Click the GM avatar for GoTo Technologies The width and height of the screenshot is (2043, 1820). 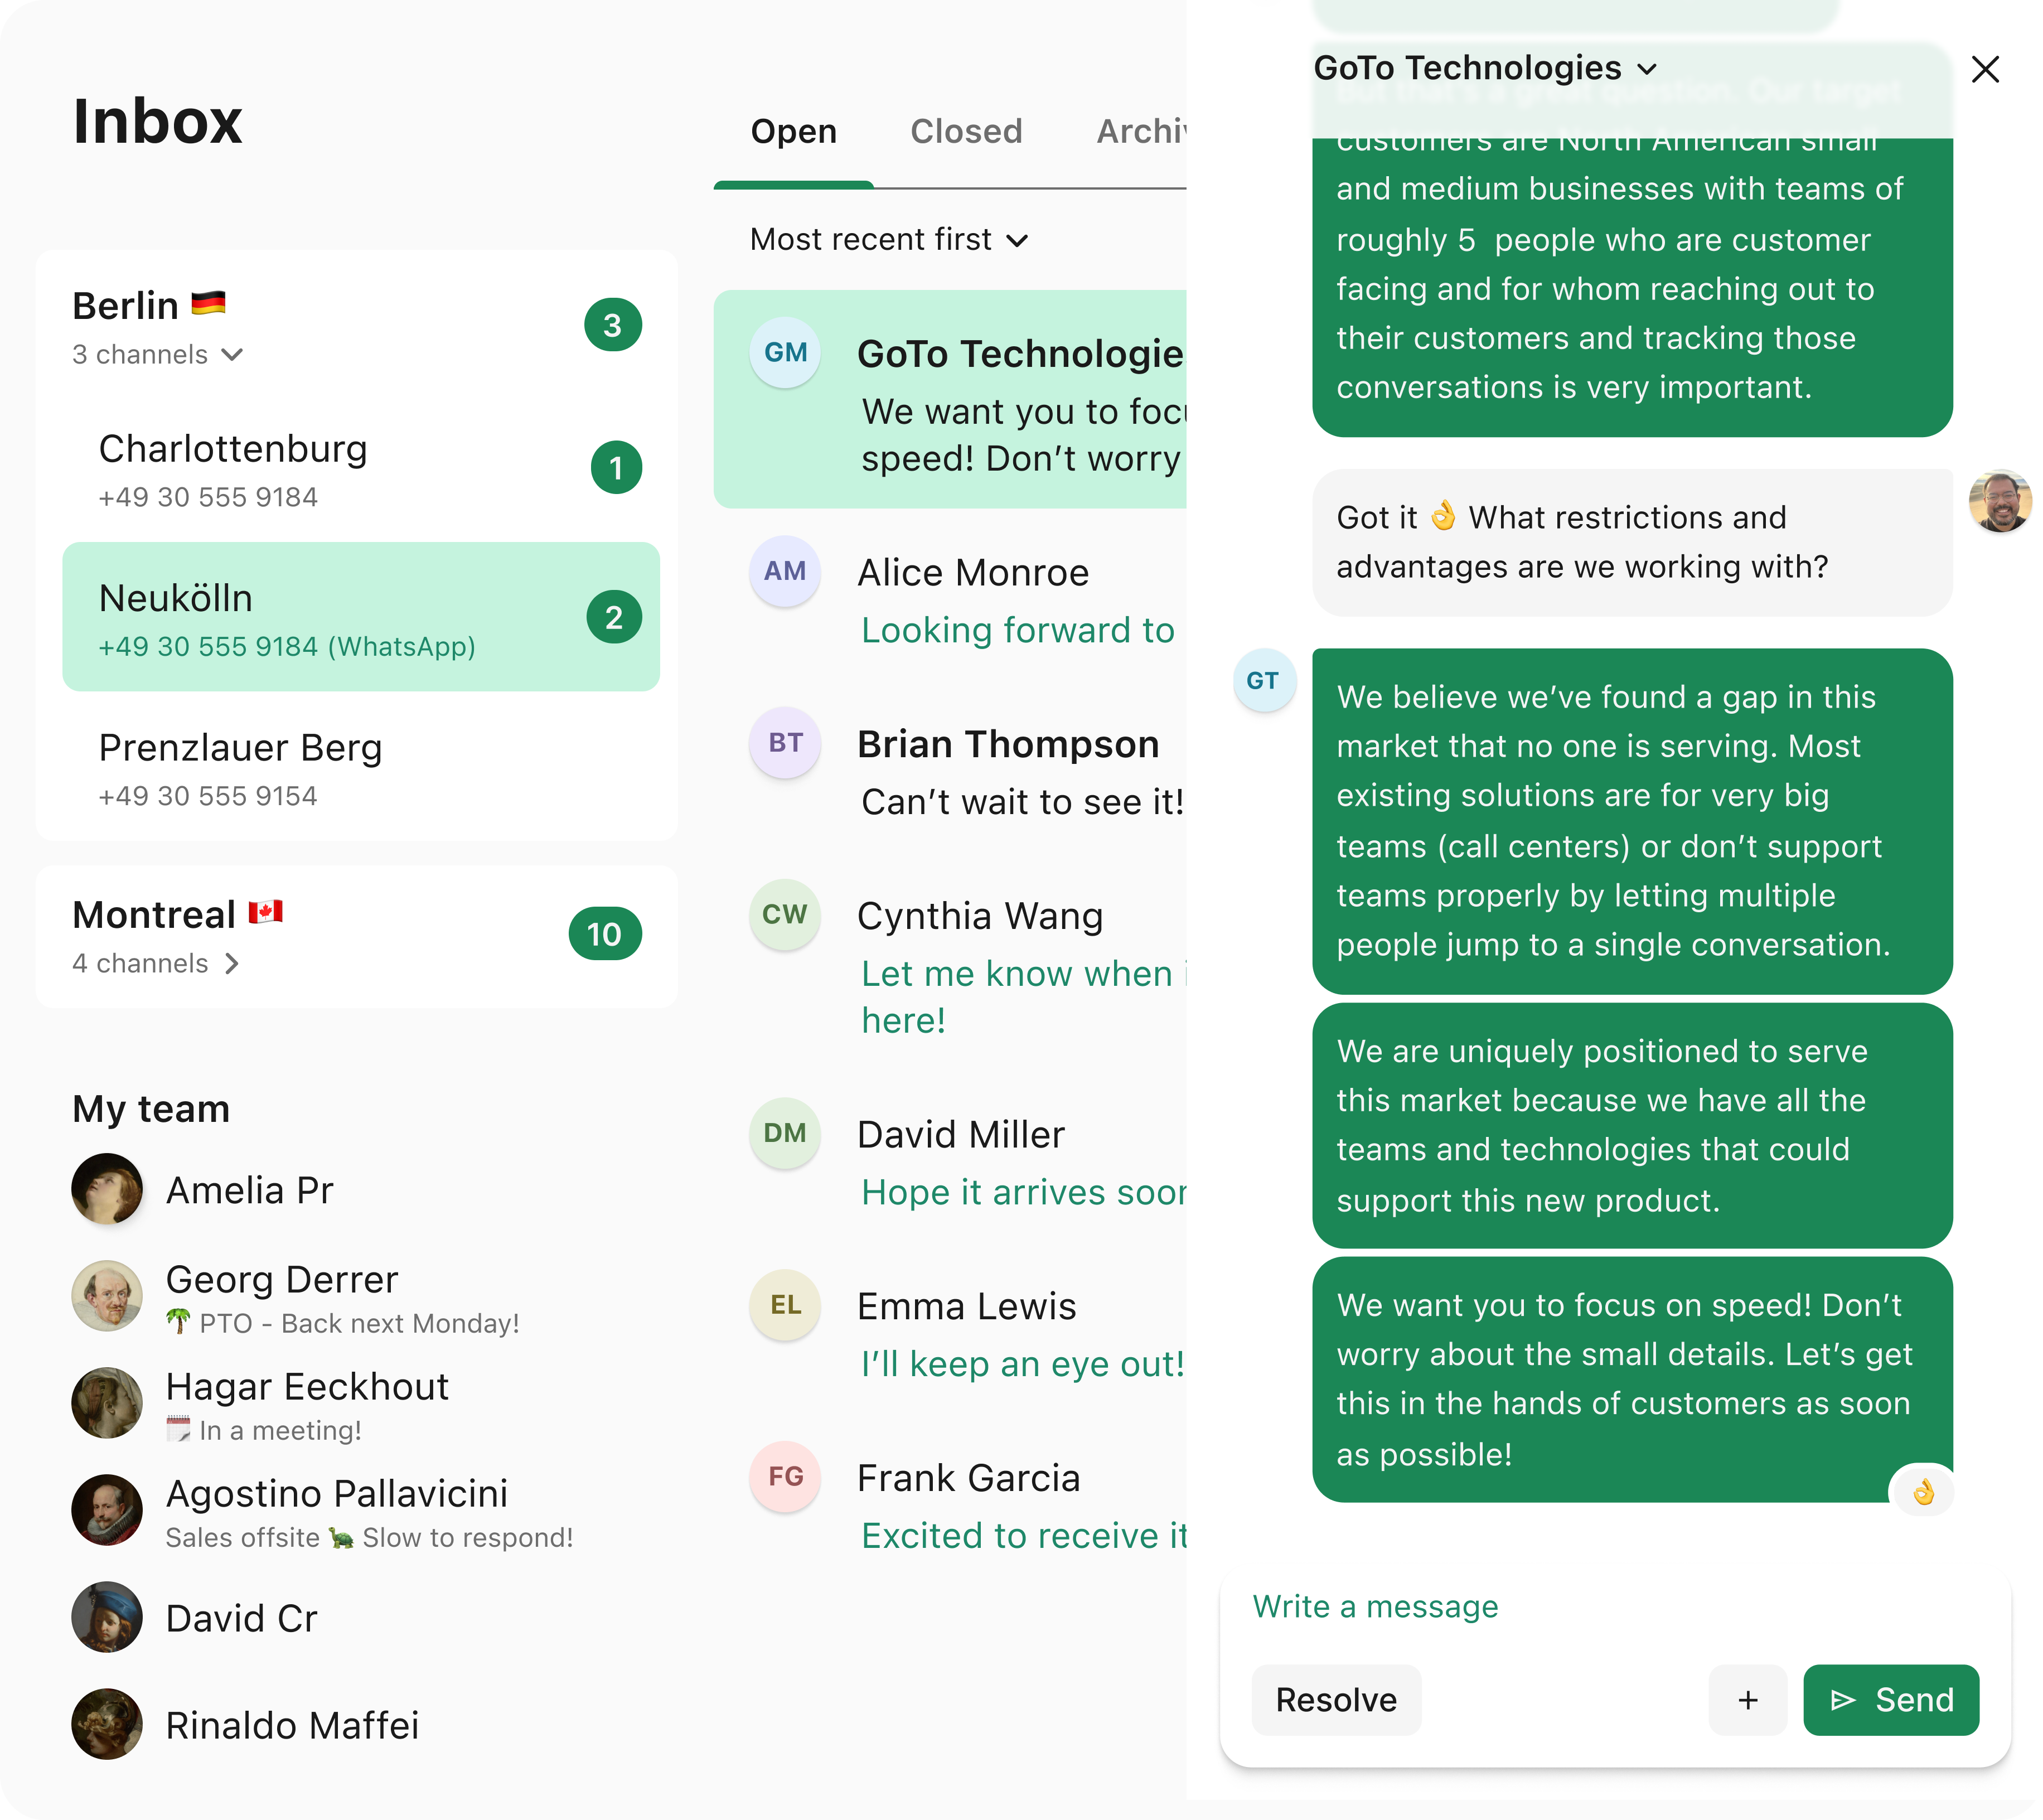click(785, 352)
